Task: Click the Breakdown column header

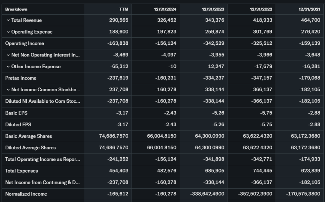Action: pos(16,9)
